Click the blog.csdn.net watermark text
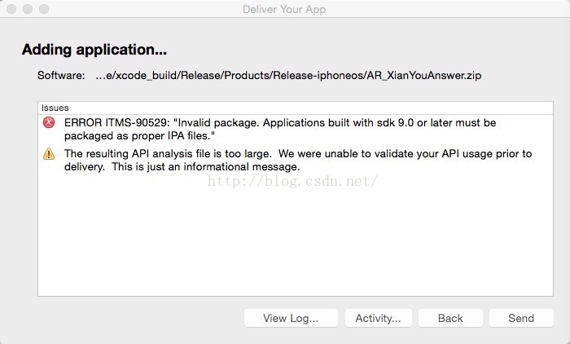Image resolution: width=570 pixels, height=344 pixels. [x=293, y=181]
